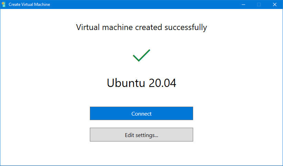Click the word "successfully" in the heading
This screenshot has height=166, width=283.
(186, 27)
